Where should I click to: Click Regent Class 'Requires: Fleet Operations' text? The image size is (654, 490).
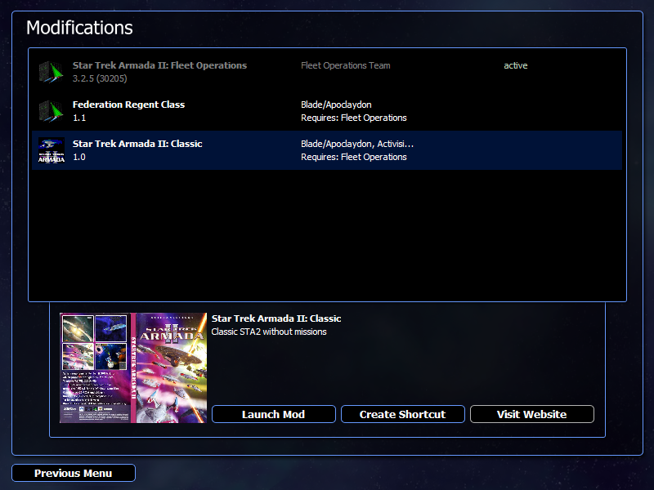(x=354, y=118)
